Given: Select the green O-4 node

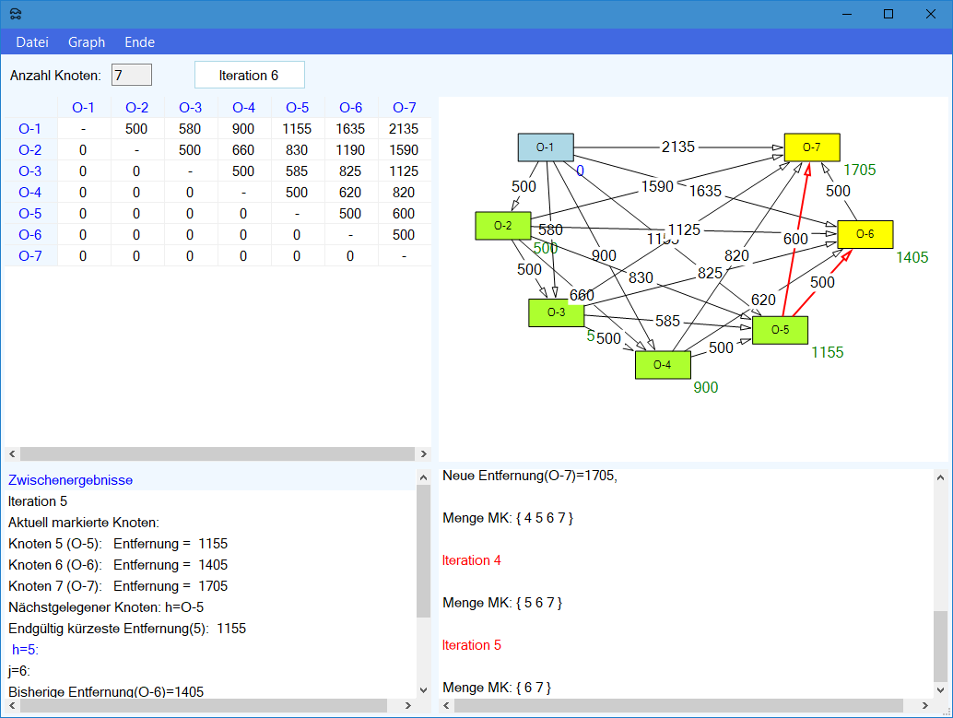Looking at the screenshot, I should [x=663, y=365].
